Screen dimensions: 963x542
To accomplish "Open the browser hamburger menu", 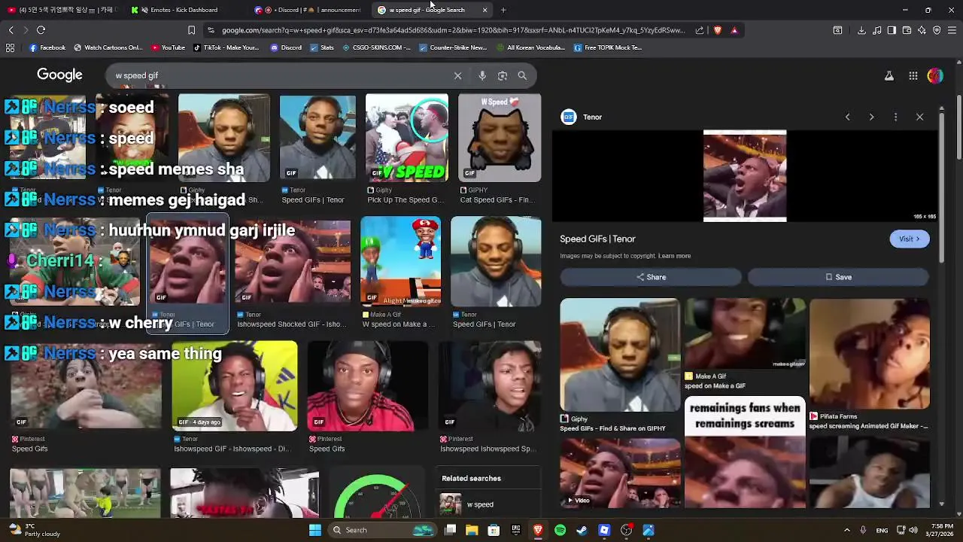I will pos(952,30).
